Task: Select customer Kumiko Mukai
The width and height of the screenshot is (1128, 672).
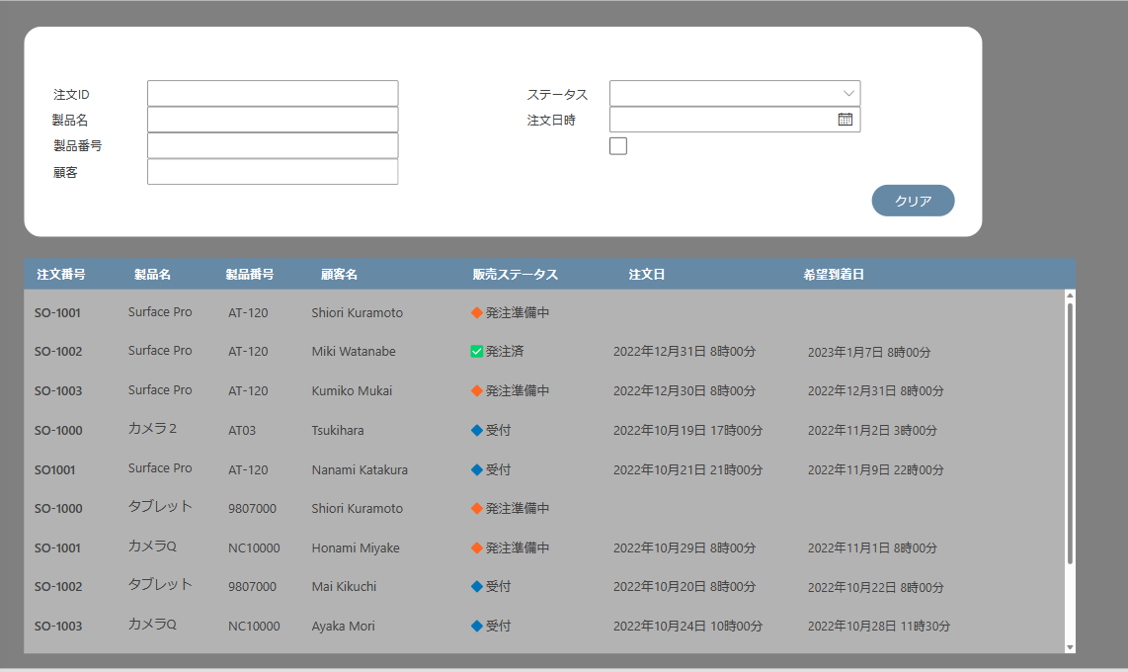Action: (x=352, y=390)
